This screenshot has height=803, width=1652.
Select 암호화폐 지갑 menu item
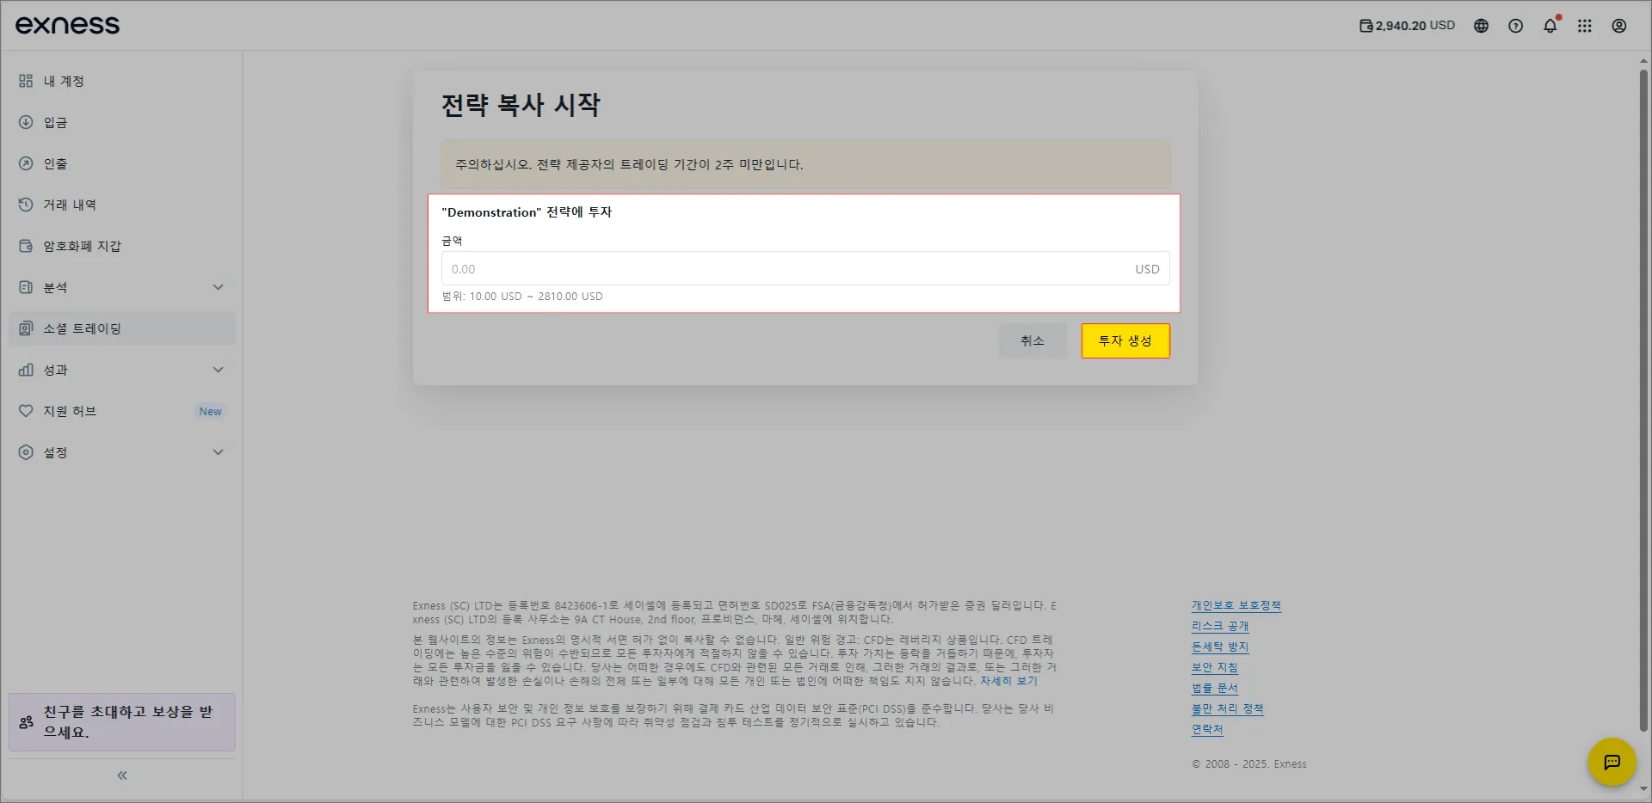tap(82, 246)
